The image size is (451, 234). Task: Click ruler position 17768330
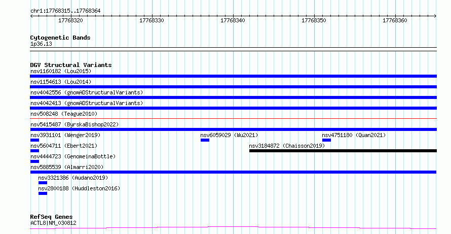tap(152, 20)
